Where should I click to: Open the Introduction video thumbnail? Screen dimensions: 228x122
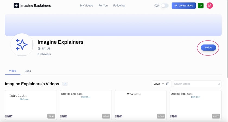pyautogui.click(x=31, y=105)
